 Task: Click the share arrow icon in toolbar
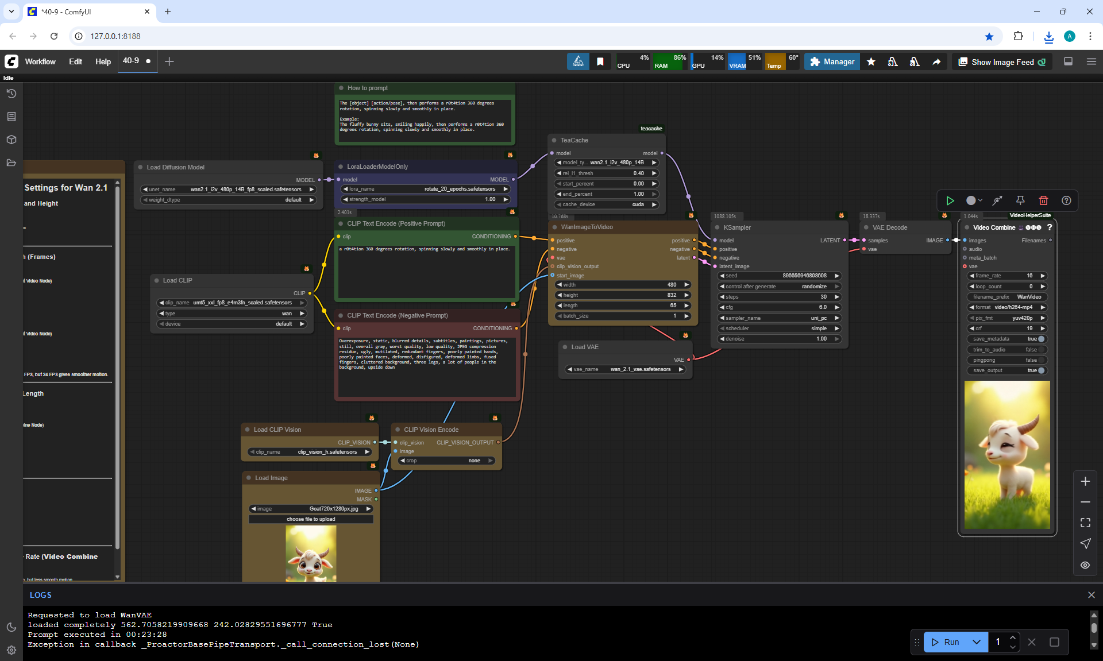coord(936,62)
